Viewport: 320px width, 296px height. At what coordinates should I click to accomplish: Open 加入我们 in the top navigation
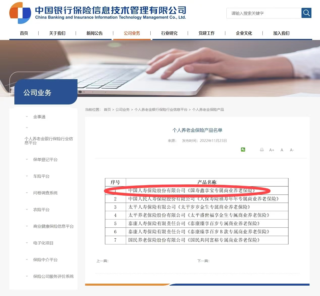pos(281,33)
